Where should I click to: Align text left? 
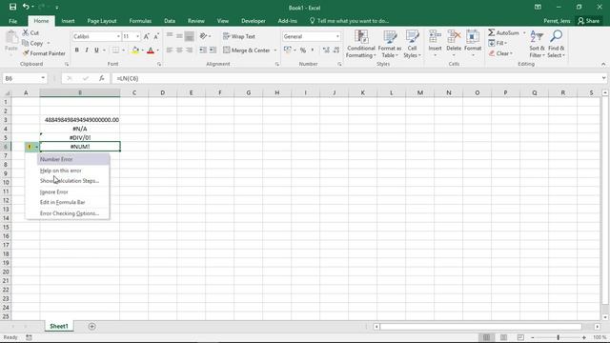tap(170, 50)
